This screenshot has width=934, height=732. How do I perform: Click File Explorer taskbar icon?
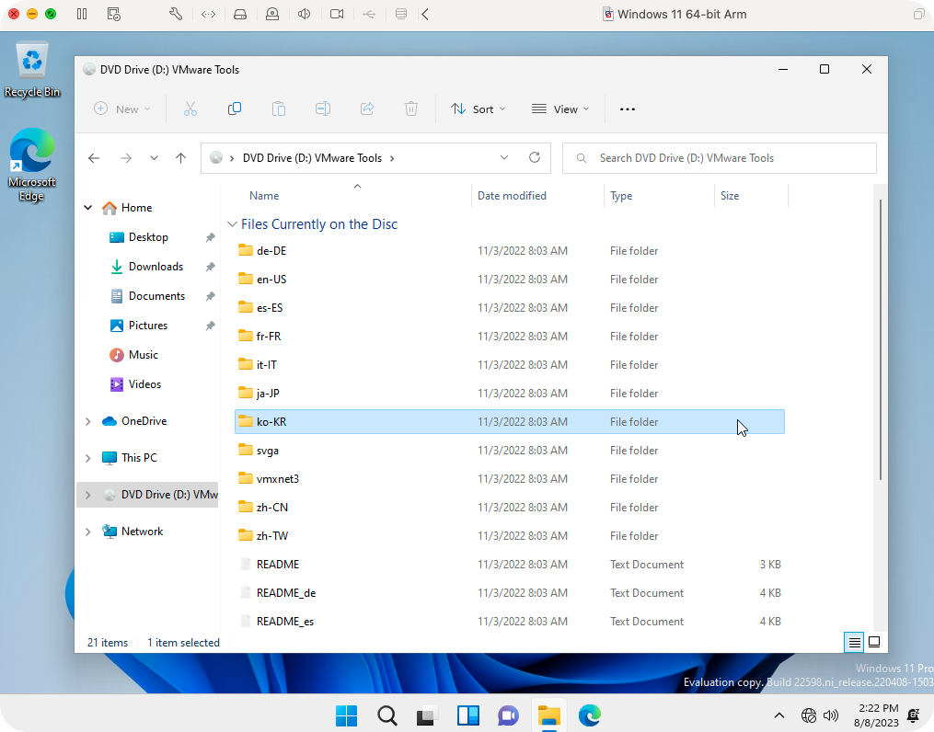(x=549, y=715)
